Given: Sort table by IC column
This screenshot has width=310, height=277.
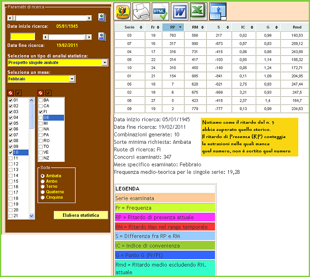Looking at the screenshot, I should point(244,27).
